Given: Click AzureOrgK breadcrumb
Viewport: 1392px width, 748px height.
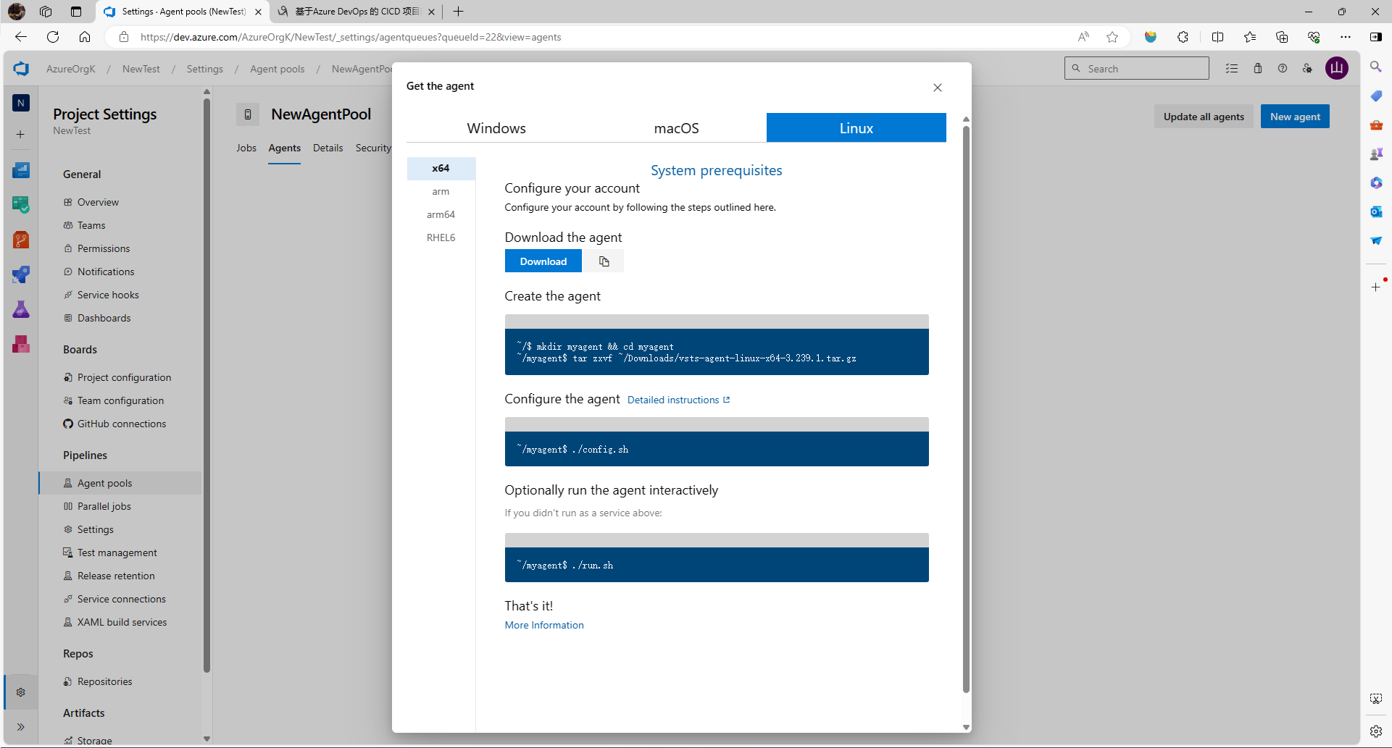Looking at the screenshot, I should pyautogui.click(x=70, y=69).
